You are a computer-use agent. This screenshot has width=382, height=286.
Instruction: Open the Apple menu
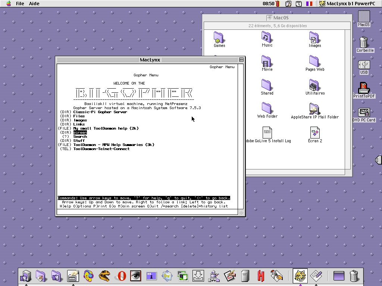9,3
